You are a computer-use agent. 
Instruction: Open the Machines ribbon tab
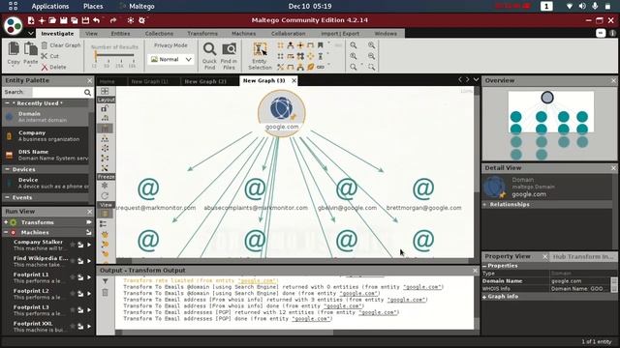click(243, 34)
